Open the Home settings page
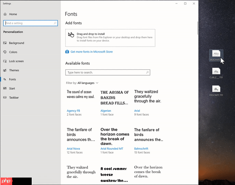 point(13,14)
